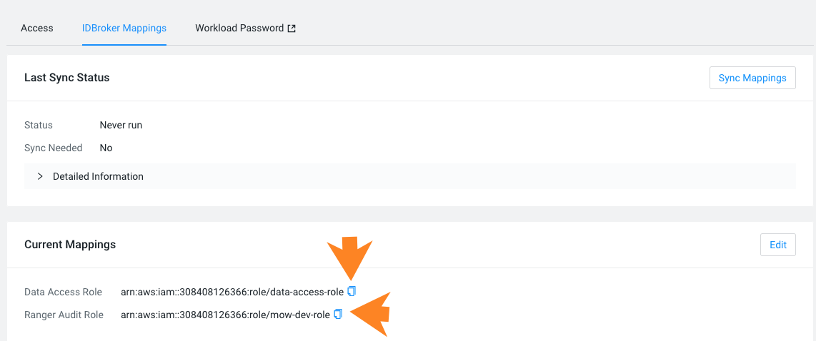Click Edit in Current Mappings
This screenshot has width=816, height=341.
click(777, 245)
